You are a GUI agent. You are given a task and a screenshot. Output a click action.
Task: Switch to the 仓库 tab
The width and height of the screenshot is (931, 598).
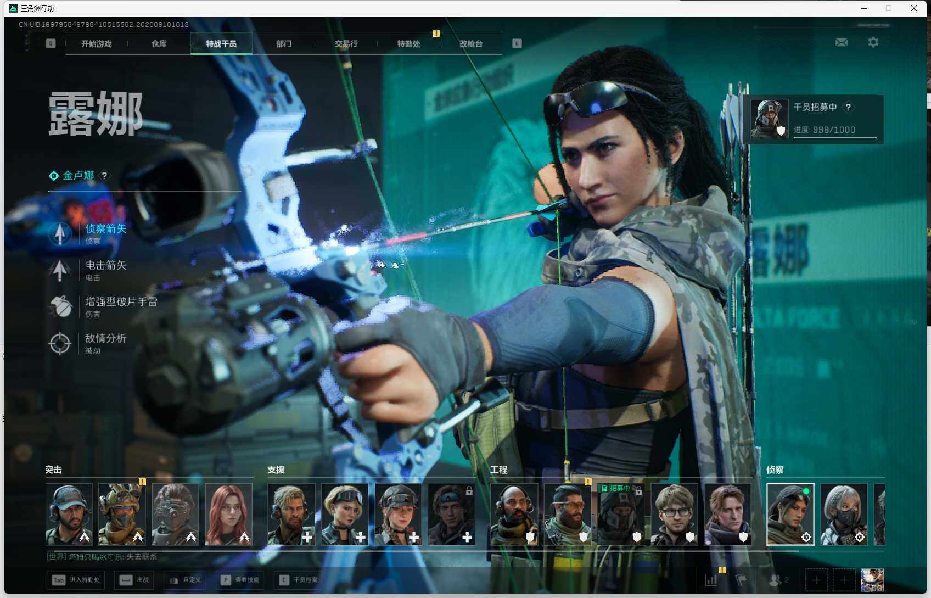pos(159,44)
